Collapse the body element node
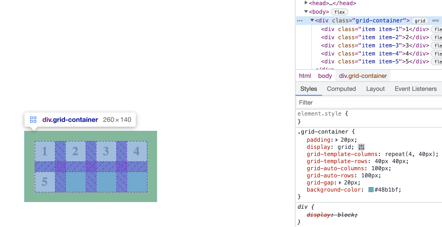This screenshot has height=227, width=442. point(306,11)
